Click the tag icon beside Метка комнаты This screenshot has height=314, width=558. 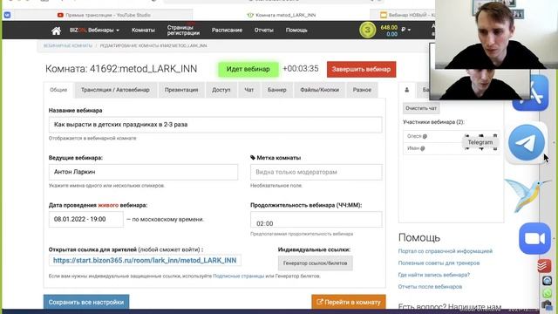(x=253, y=158)
